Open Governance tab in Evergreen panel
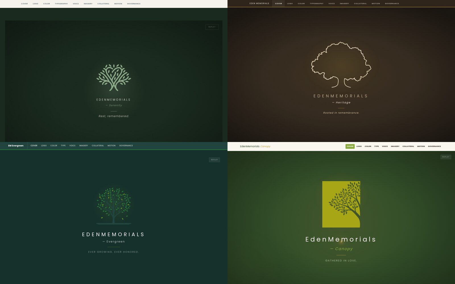This screenshot has height=284, width=455. click(126, 146)
